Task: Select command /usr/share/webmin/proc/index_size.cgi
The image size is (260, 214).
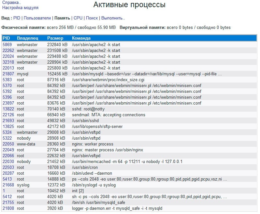Action: pyautogui.click(x=108, y=80)
